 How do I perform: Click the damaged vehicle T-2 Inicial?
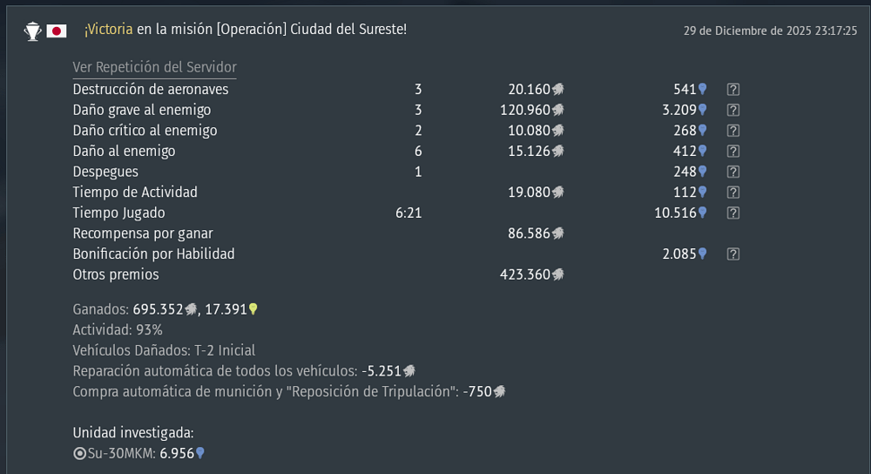(225, 350)
